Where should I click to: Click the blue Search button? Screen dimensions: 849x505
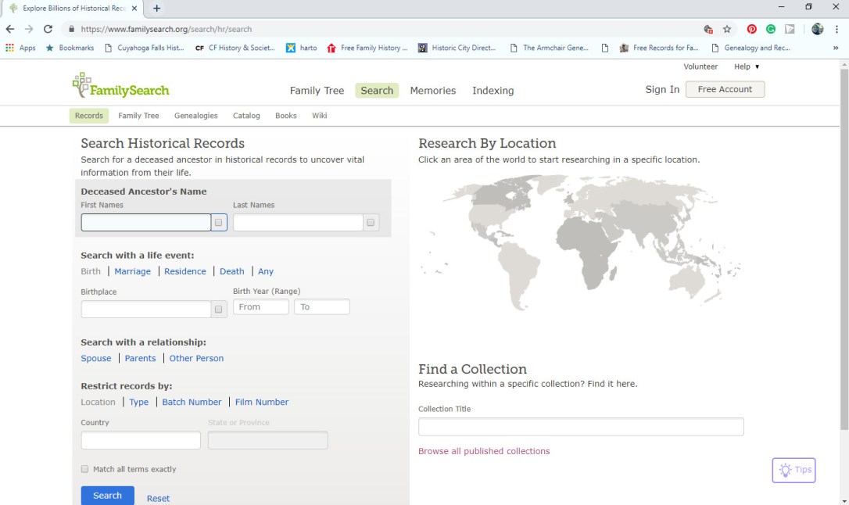tap(107, 495)
